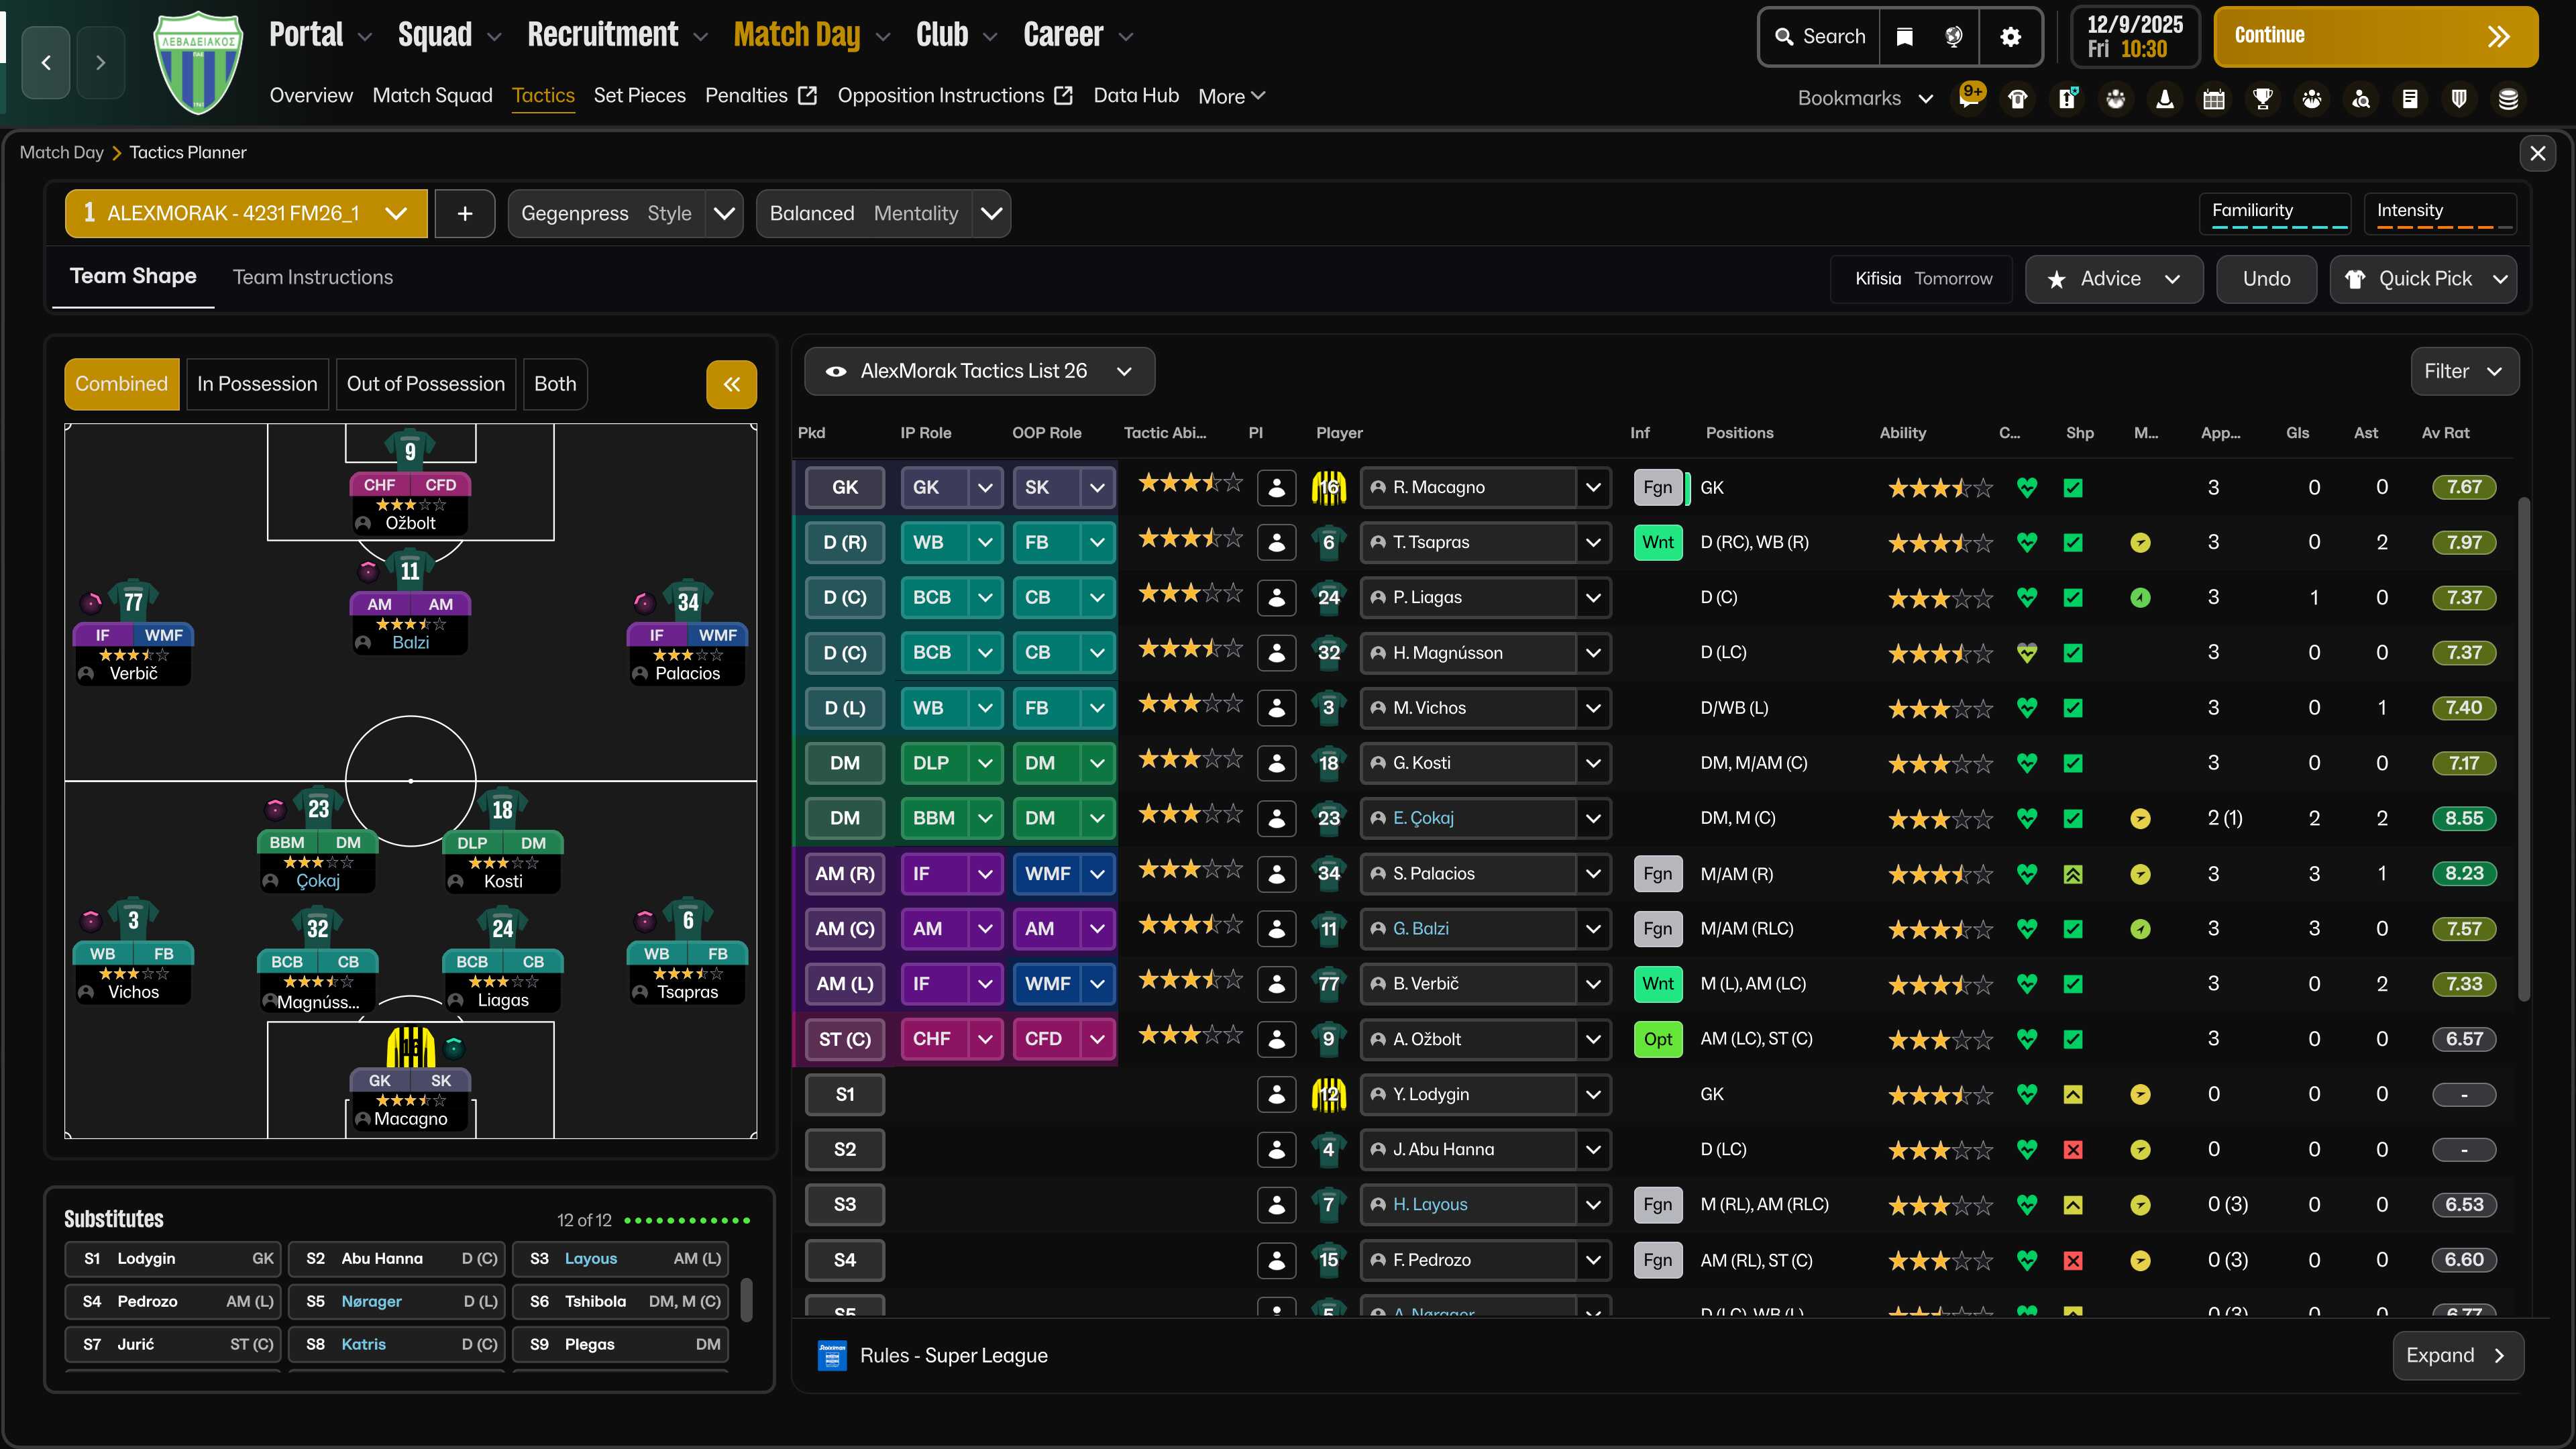The image size is (2576, 1449).
Task: Click the trophy competitions bookmark icon
Action: point(2262,98)
